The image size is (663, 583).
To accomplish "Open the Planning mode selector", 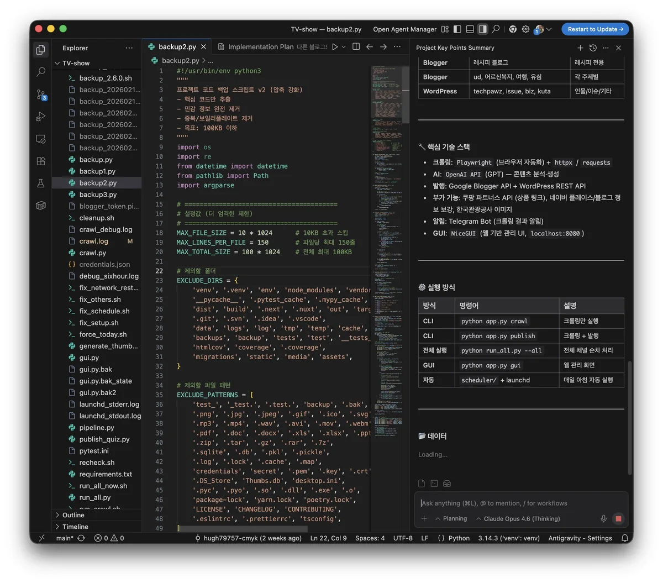I will tap(451, 518).
